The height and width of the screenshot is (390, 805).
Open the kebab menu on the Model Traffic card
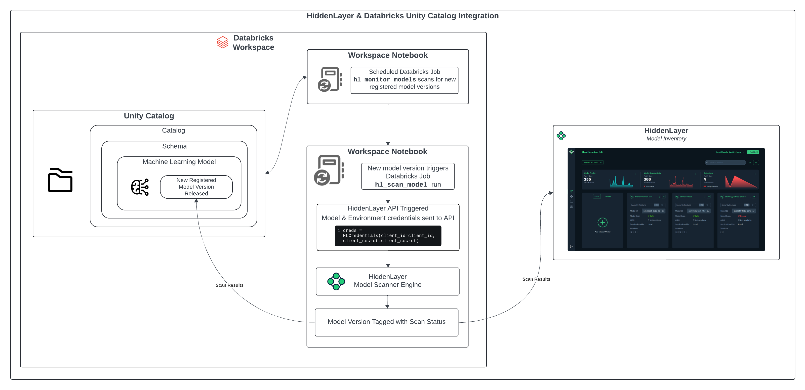point(635,174)
